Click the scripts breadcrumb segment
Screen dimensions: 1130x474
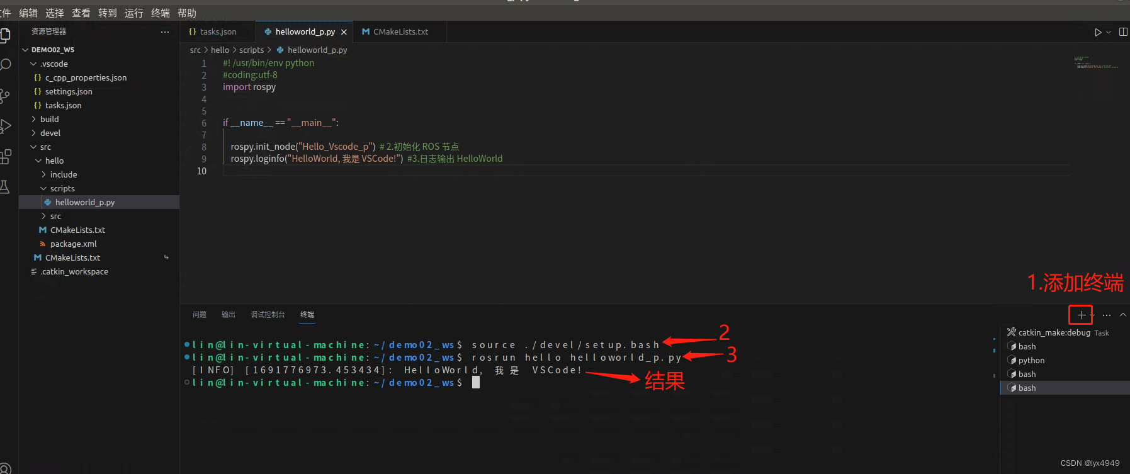coord(251,50)
